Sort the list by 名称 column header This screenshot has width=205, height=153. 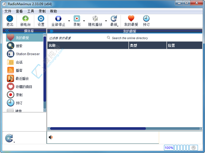click(88, 45)
